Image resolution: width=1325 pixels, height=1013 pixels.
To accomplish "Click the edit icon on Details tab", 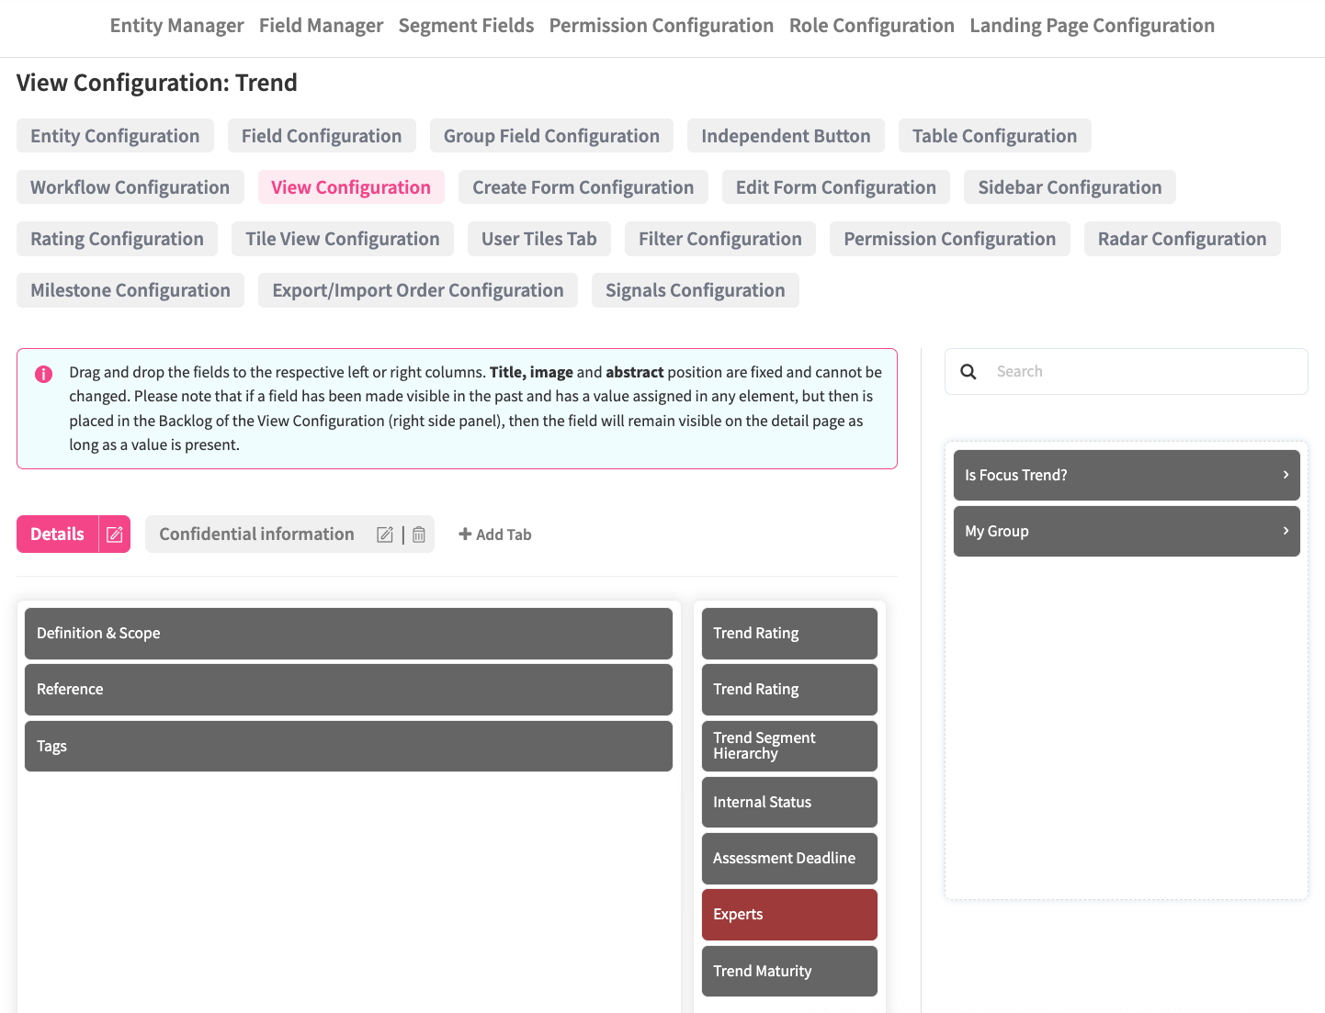I will point(115,535).
